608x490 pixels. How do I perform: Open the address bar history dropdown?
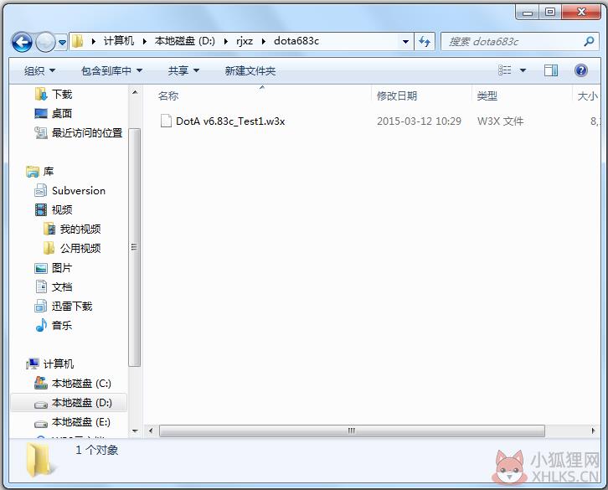pos(405,41)
